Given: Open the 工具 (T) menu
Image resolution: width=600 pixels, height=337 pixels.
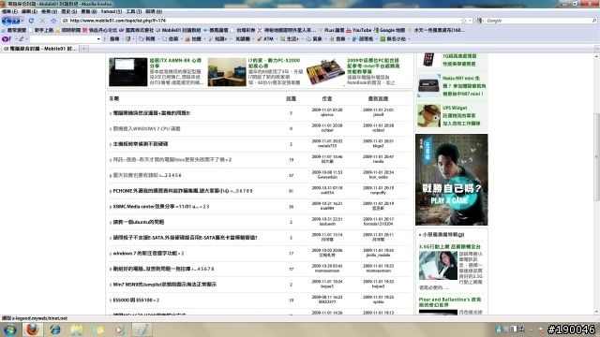Looking at the screenshot, I should tap(133, 12).
